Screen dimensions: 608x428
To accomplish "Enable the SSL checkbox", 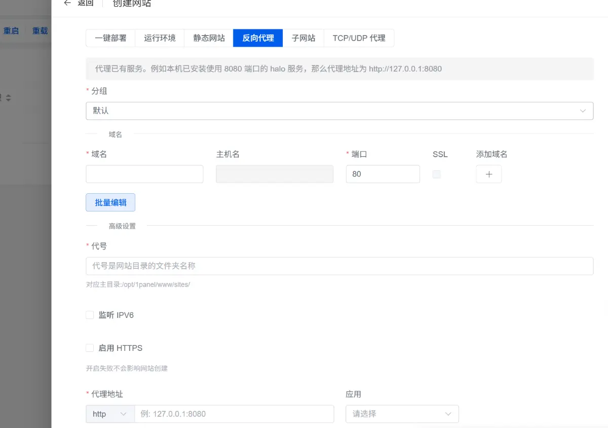I will (x=436, y=173).
